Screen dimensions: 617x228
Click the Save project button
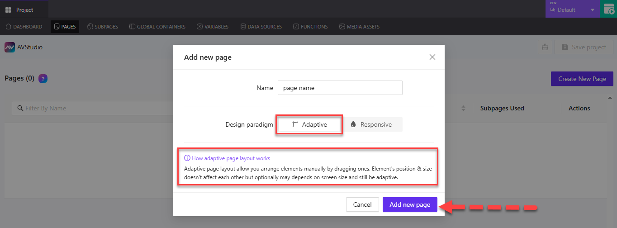[584, 47]
